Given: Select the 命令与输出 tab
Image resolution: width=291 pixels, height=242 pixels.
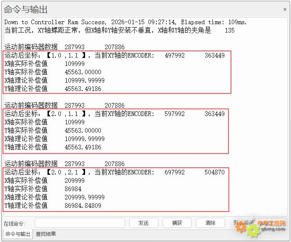Looking at the screenshot, I should 18,234.
